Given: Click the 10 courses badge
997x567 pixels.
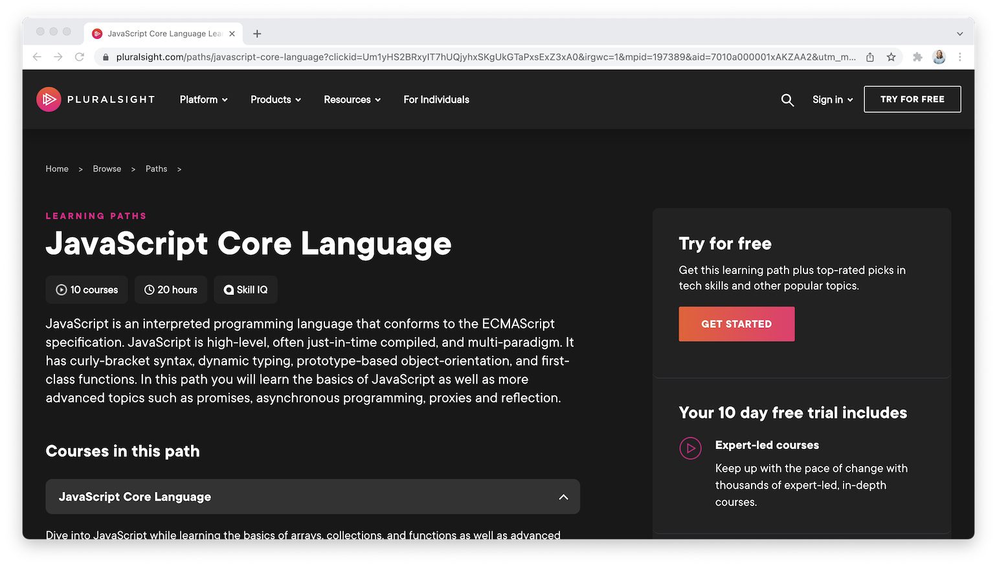Looking at the screenshot, I should [x=87, y=290].
